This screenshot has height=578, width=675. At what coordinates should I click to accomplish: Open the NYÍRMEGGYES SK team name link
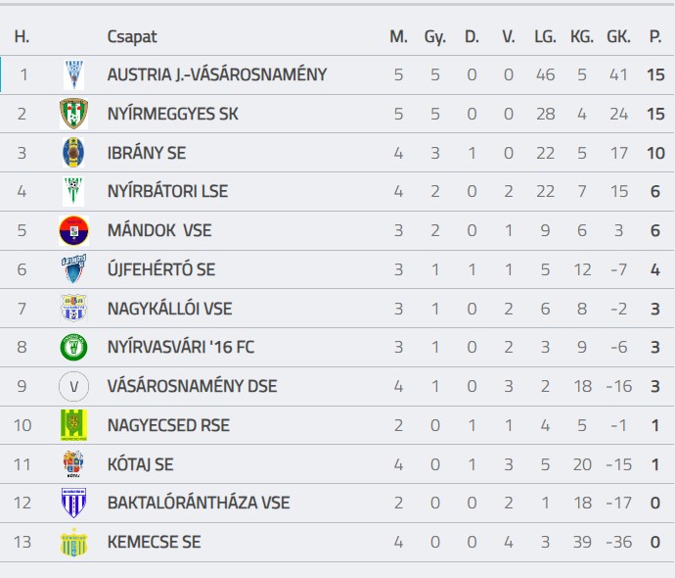[172, 114]
